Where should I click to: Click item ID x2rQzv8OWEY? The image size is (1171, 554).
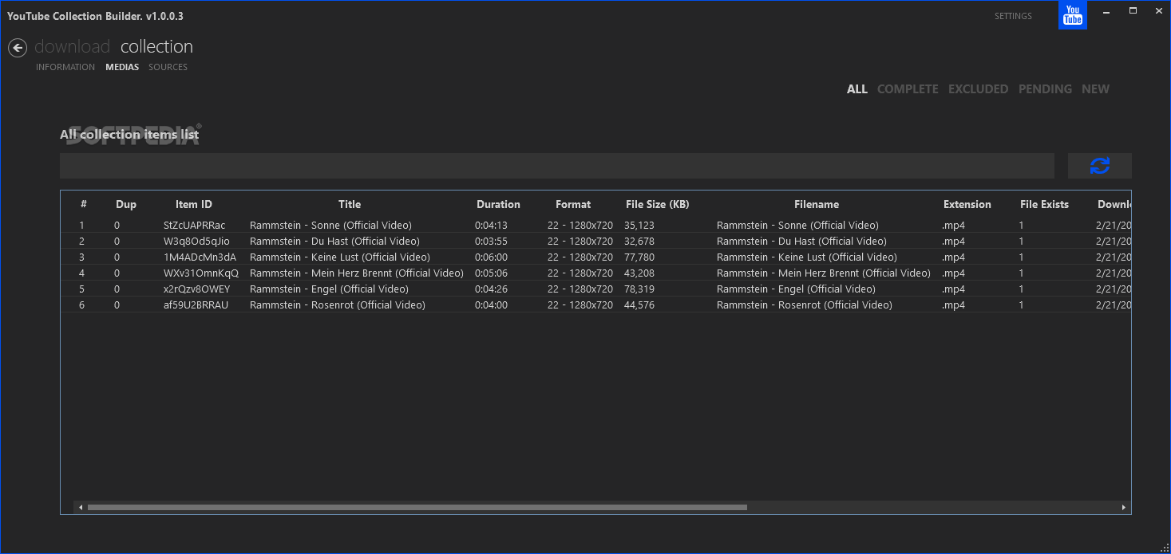click(197, 289)
